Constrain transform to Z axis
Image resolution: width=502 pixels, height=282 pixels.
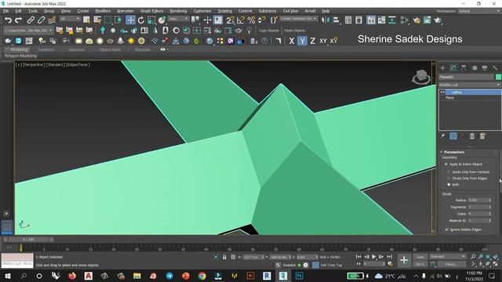pos(312,41)
